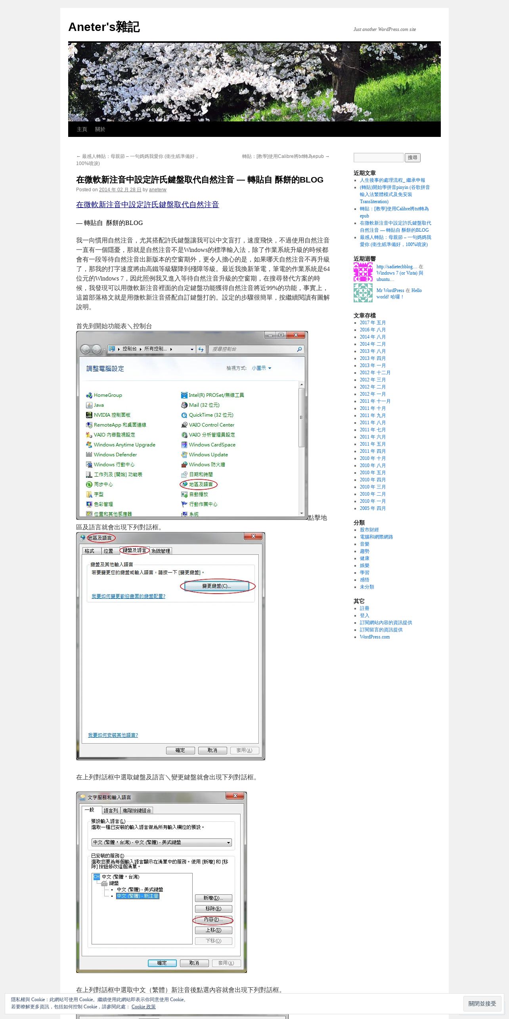The image size is (509, 1019).
Task: Open category 未分類
Action: point(367,587)
